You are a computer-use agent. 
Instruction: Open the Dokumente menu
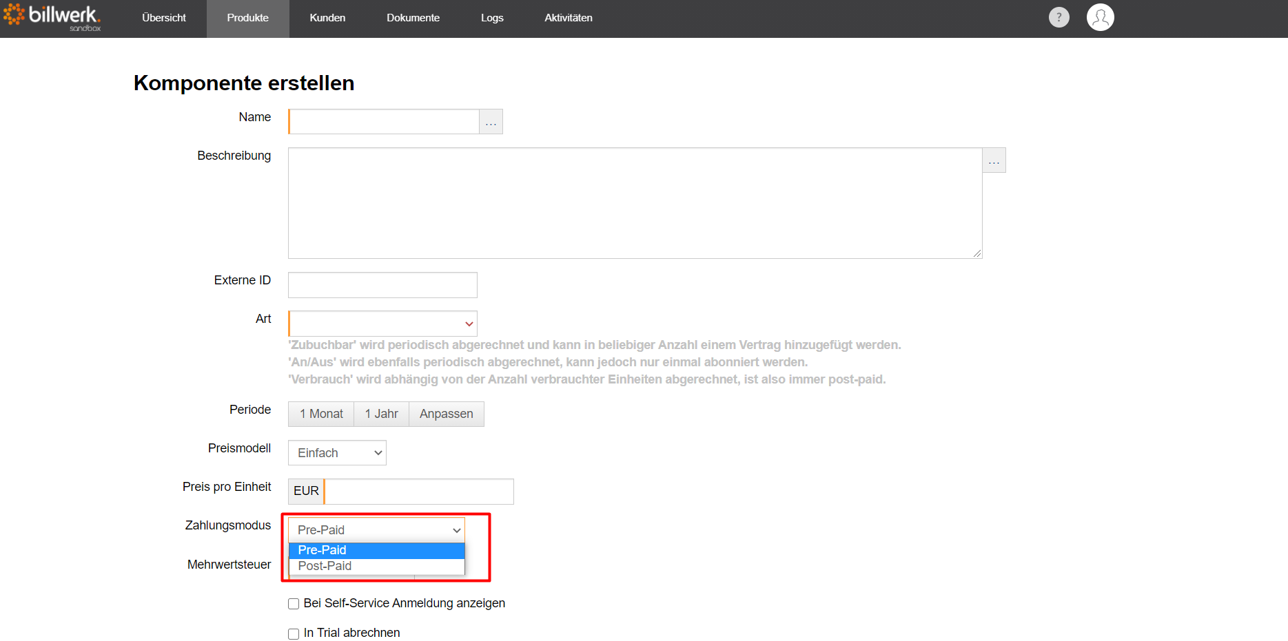click(x=413, y=18)
